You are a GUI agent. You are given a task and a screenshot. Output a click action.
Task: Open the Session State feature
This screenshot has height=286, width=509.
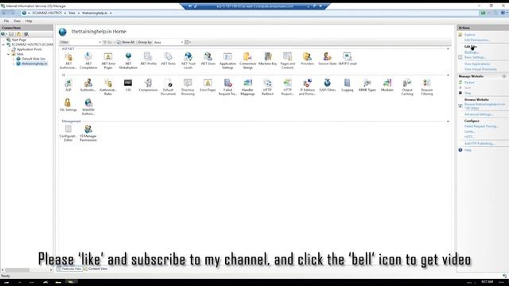pos(327,59)
